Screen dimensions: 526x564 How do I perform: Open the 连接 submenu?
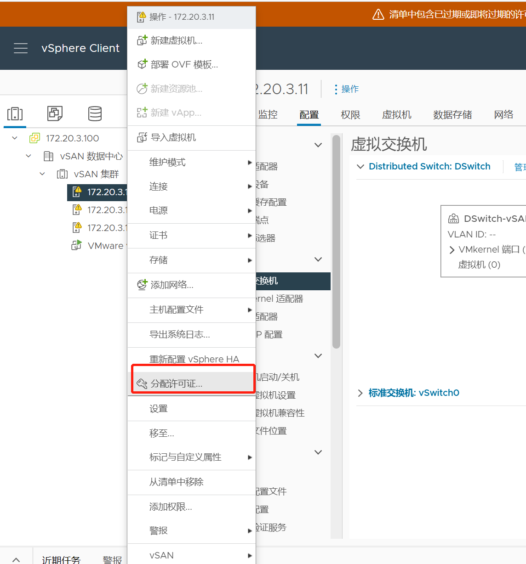point(192,186)
